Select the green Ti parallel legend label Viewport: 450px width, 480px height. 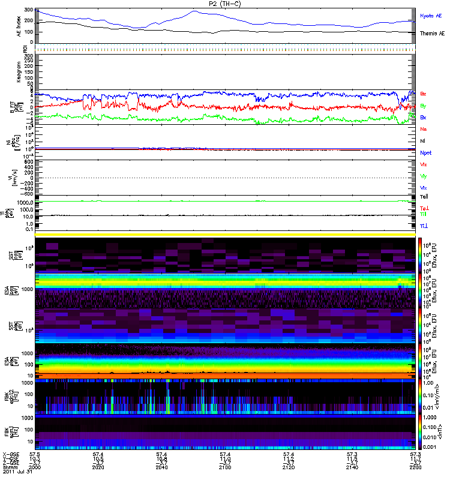[423, 214]
